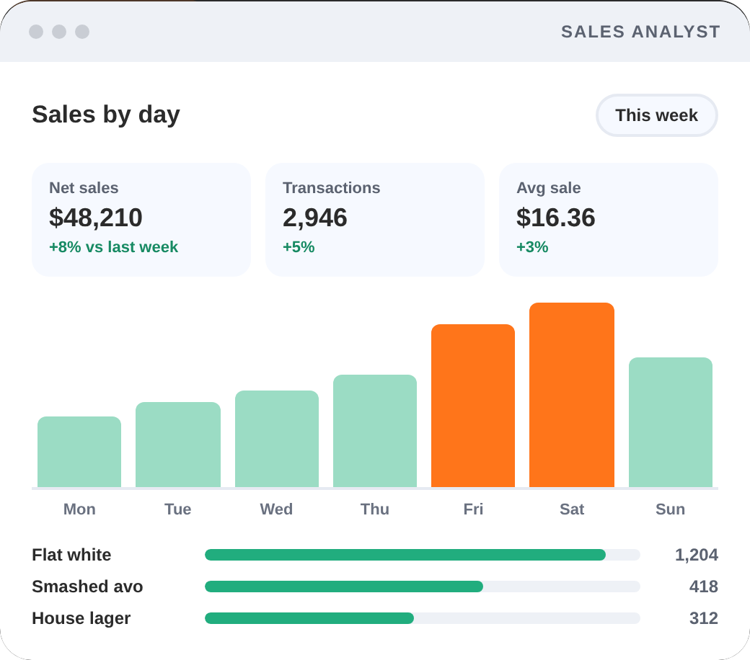Click the Smashed avo progress bar
This screenshot has width=750, height=660.
(423, 587)
